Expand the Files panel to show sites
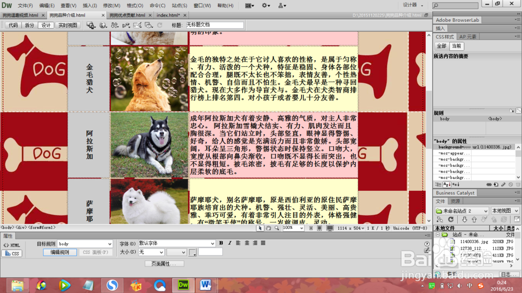The height and width of the screenshot is (293, 522). coord(517,219)
